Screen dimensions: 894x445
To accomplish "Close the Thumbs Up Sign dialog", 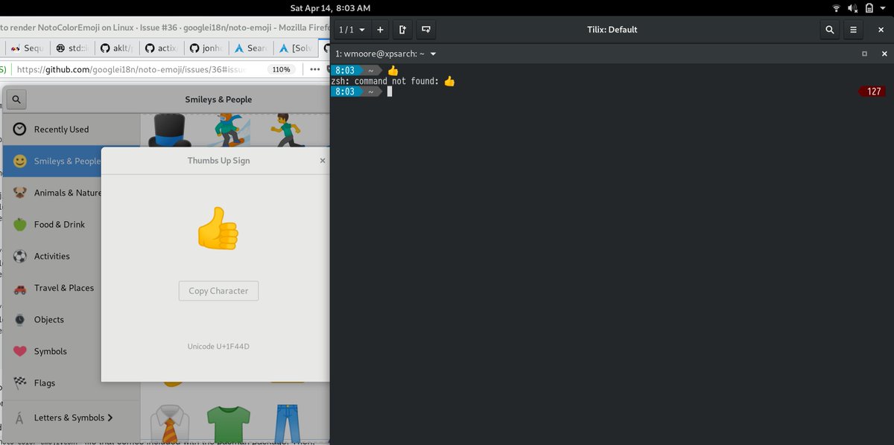I will 323,160.
